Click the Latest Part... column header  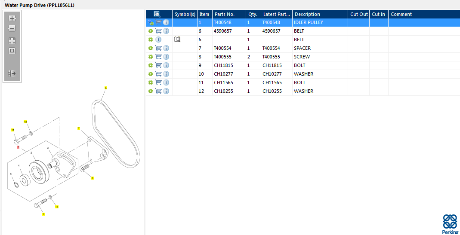[x=277, y=14]
